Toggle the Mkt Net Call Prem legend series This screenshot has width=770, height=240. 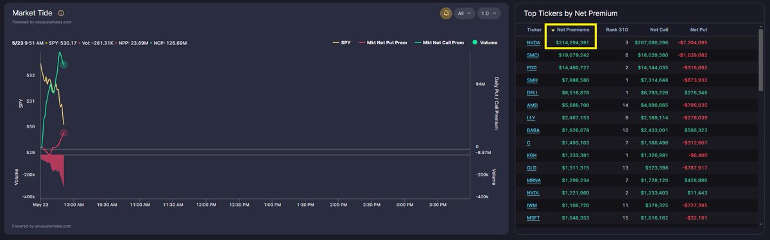click(x=440, y=42)
